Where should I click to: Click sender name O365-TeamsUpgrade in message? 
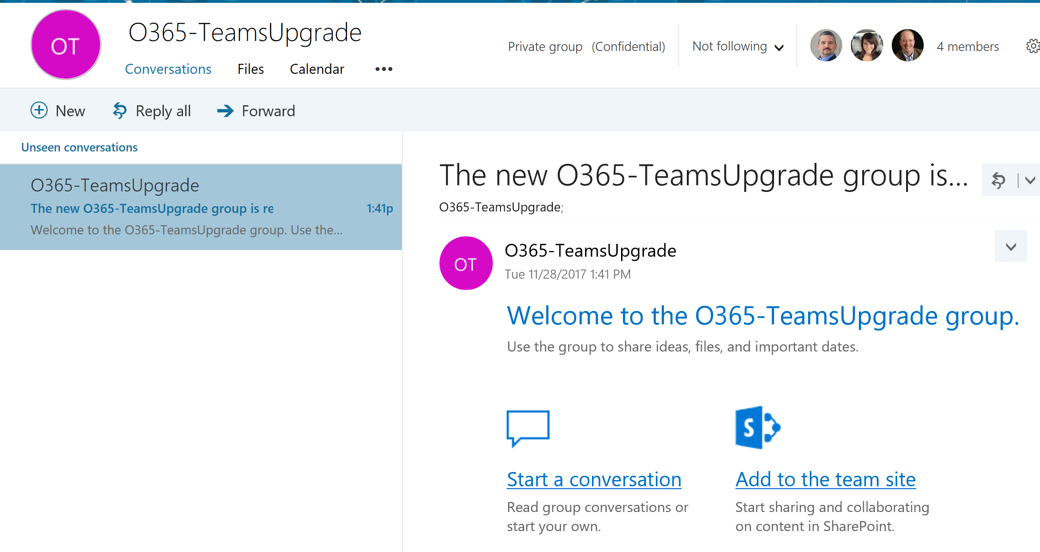[590, 251]
